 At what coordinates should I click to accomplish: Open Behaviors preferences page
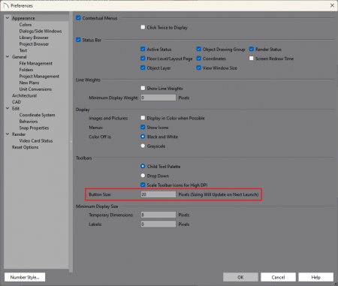[29, 122]
